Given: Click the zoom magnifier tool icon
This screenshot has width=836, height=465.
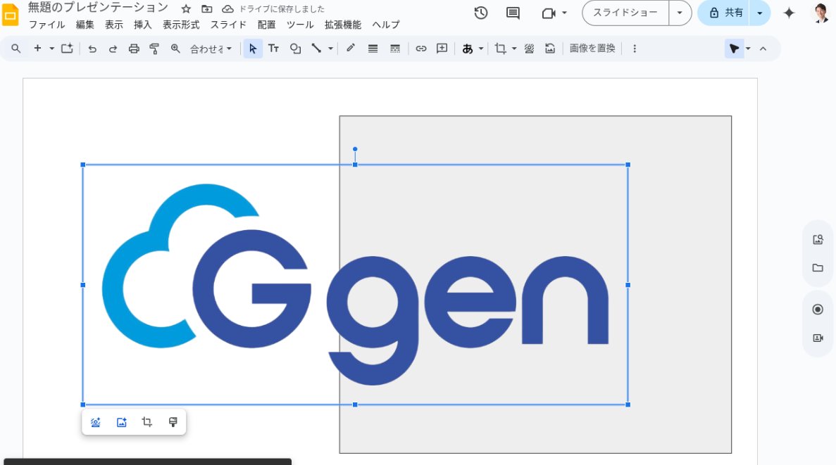Looking at the screenshot, I should tap(175, 49).
